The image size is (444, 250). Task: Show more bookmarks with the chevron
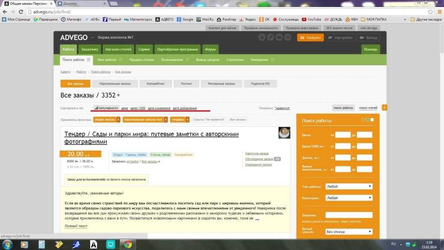405,19
